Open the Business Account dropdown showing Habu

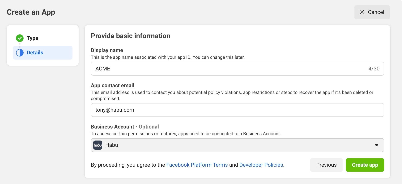(237, 145)
